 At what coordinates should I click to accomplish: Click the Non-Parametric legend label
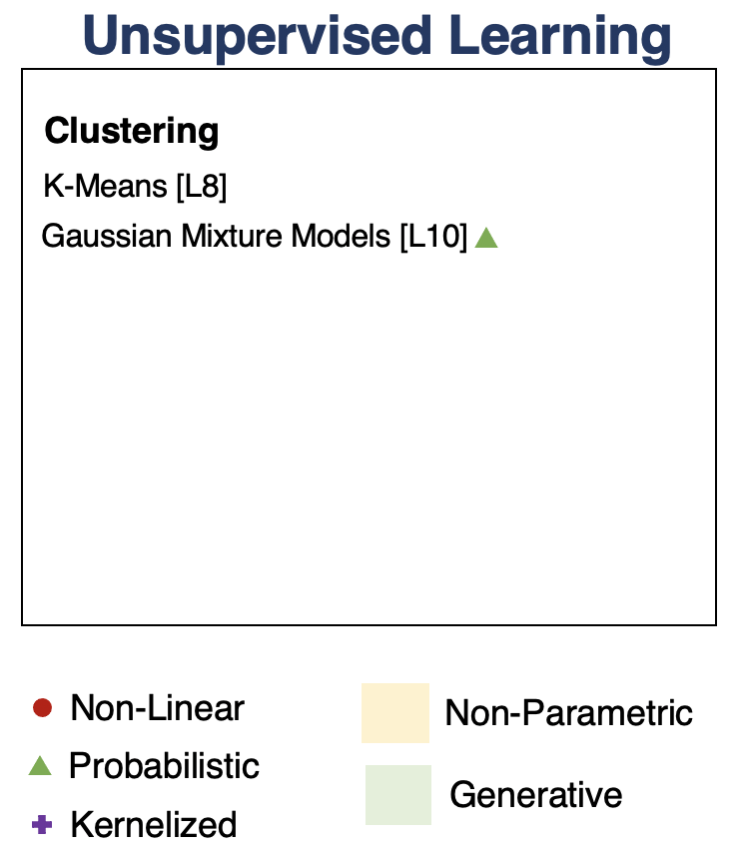click(568, 713)
